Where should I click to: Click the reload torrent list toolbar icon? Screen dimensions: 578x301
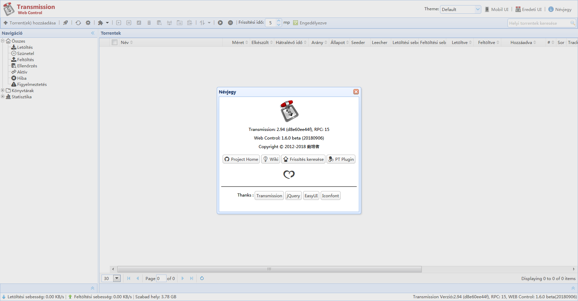tap(78, 23)
